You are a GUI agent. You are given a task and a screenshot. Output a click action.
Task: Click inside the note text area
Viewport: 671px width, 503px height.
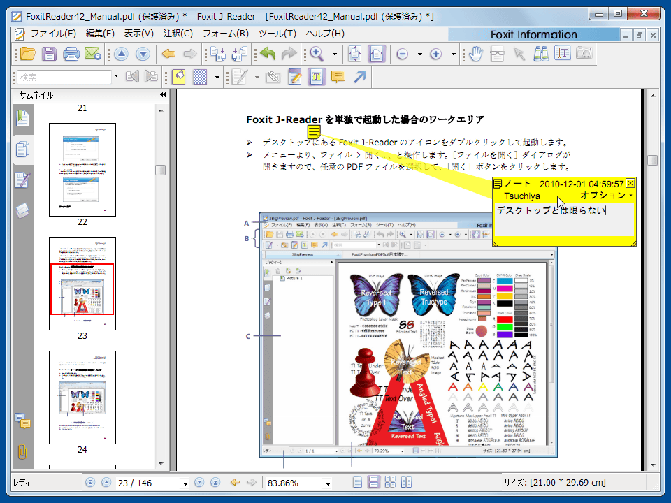pyautogui.click(x=564, y=219)
